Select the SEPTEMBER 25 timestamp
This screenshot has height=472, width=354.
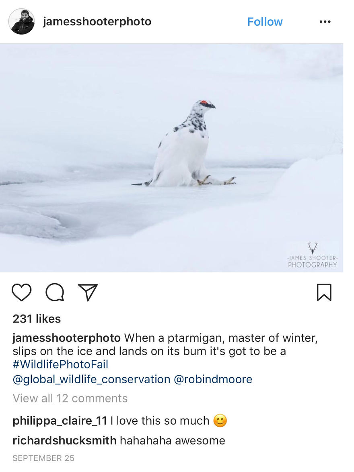pyautogui.click(x=43, y=458)
